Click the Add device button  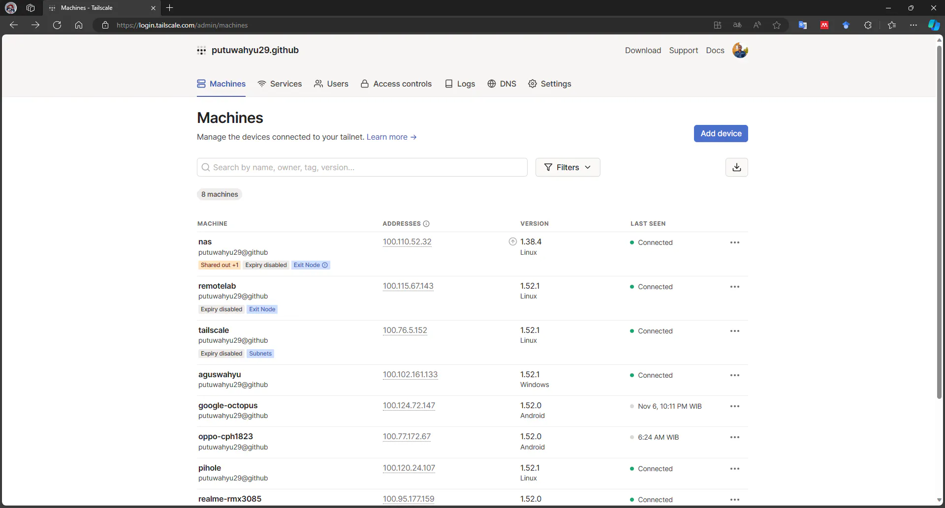tap(721, 133)
